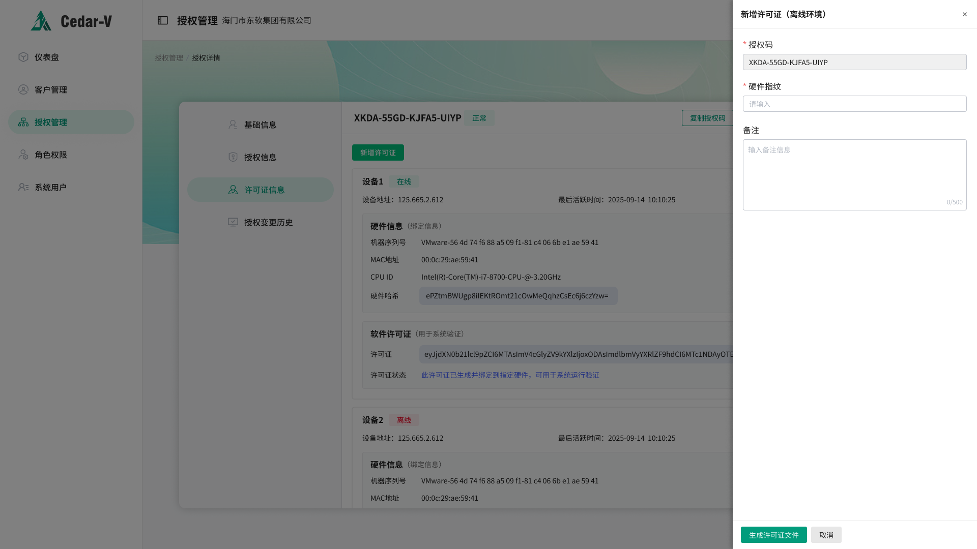Screen dimensions: 977x549
Task: Close the 新增许可证 drawer
Action: pos(964,14)
